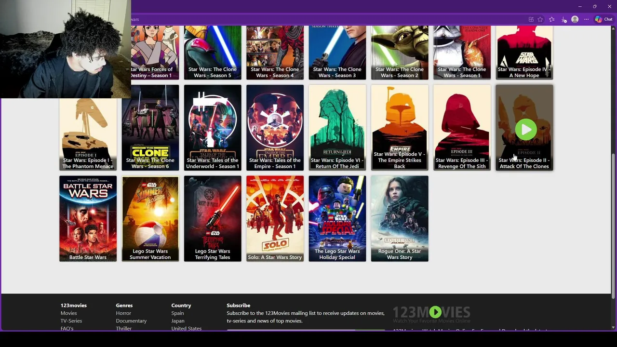Open Episode V The Empire Strikes Back poster

[x=400, y=128]
